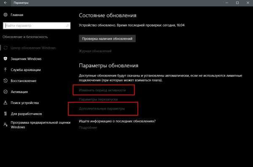
Task: Open Дополнительные параметры link
Action: [x=102, y=109]
